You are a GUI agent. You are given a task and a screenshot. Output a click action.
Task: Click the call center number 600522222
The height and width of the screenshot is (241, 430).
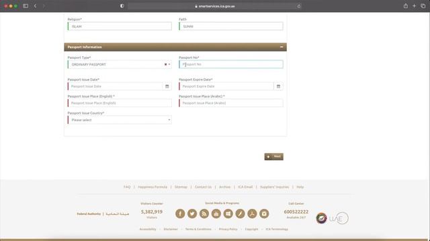296,212
